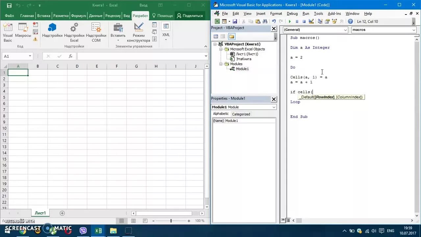The image size is (421, 237).
Task: Open the Format menu in VBA editor
Action: coord(276,13)
